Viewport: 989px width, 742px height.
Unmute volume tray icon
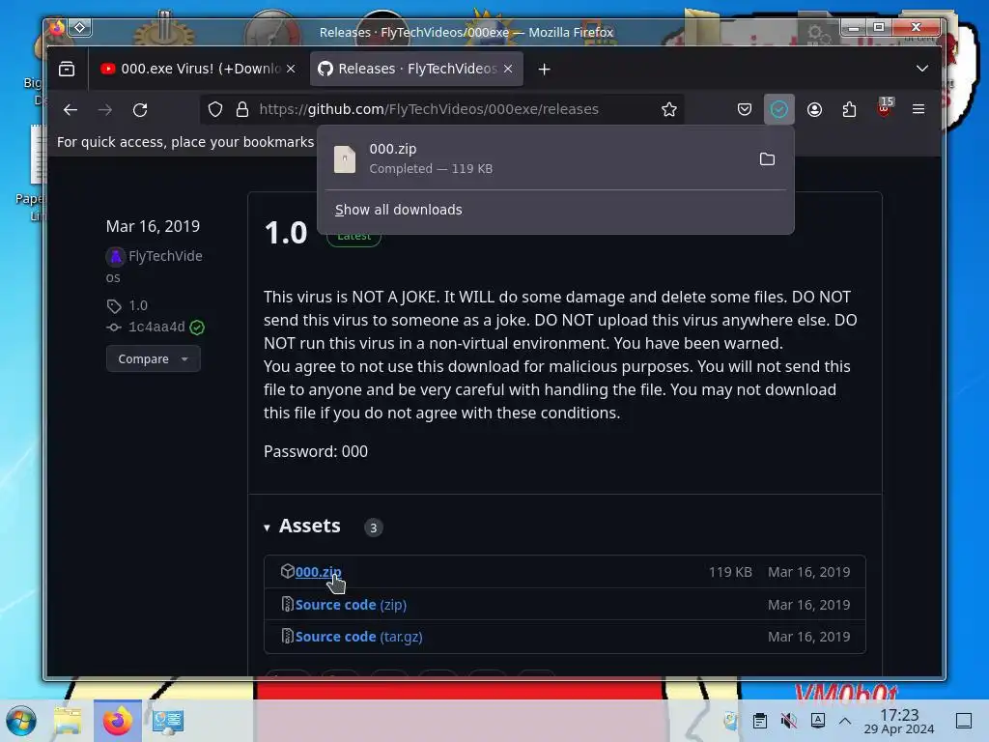788,721
